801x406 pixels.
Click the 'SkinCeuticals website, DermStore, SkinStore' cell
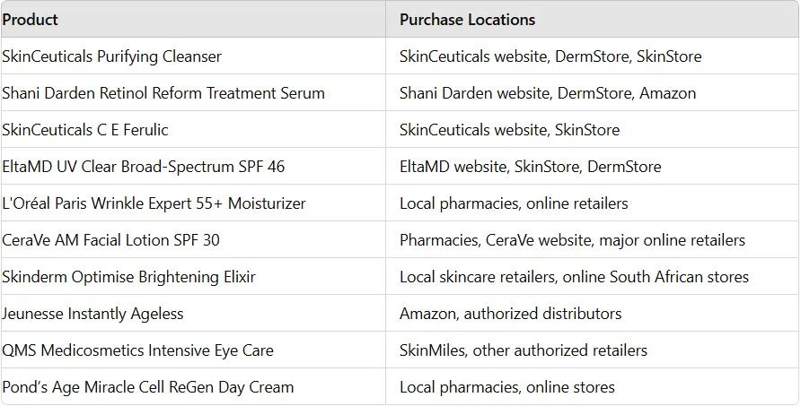click(x=550, y=56)
